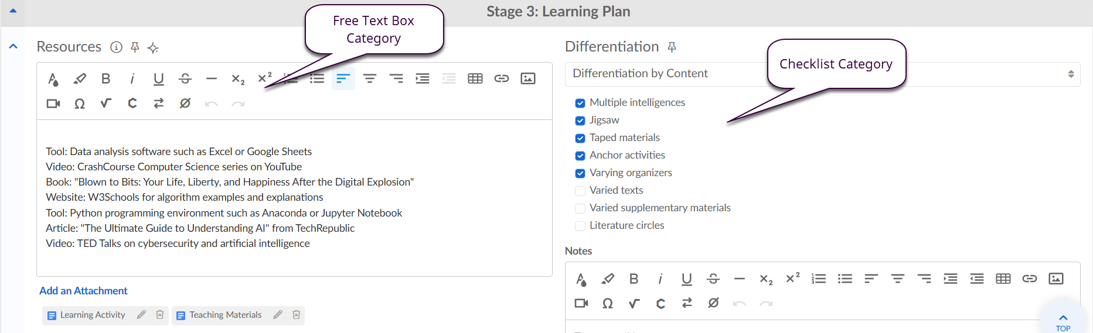This screenshot has height=333, width=1093.
Task: Click the pin icon next to Differentiation
Action: pyautogui.click(x=672, y=47)
